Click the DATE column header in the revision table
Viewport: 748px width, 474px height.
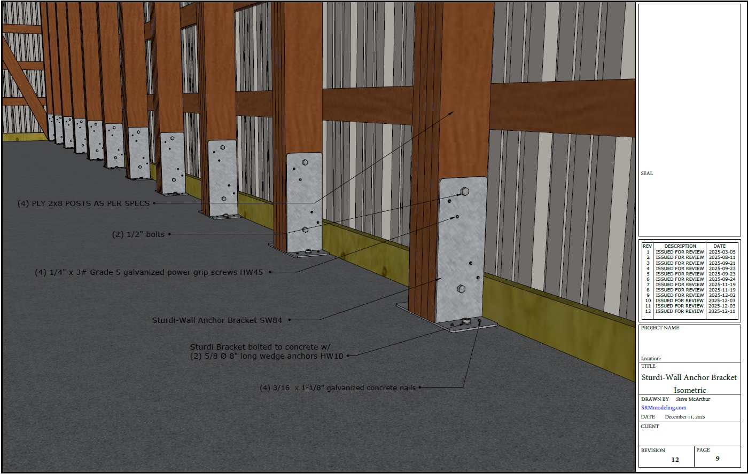719,246
